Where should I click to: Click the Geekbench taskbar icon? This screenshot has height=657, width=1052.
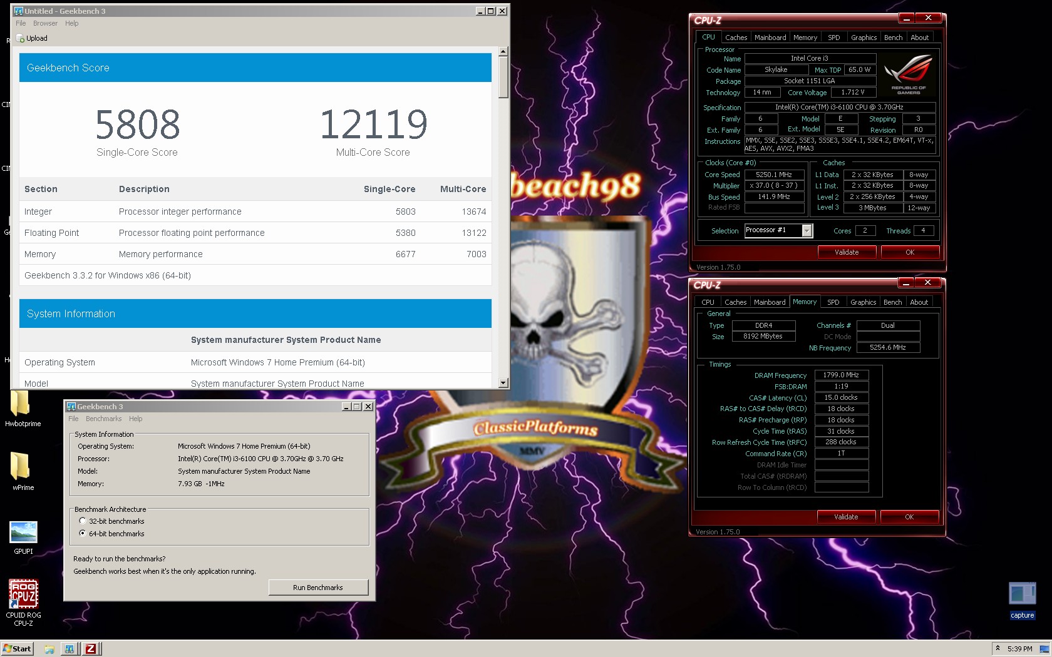[x=70, y=649]
